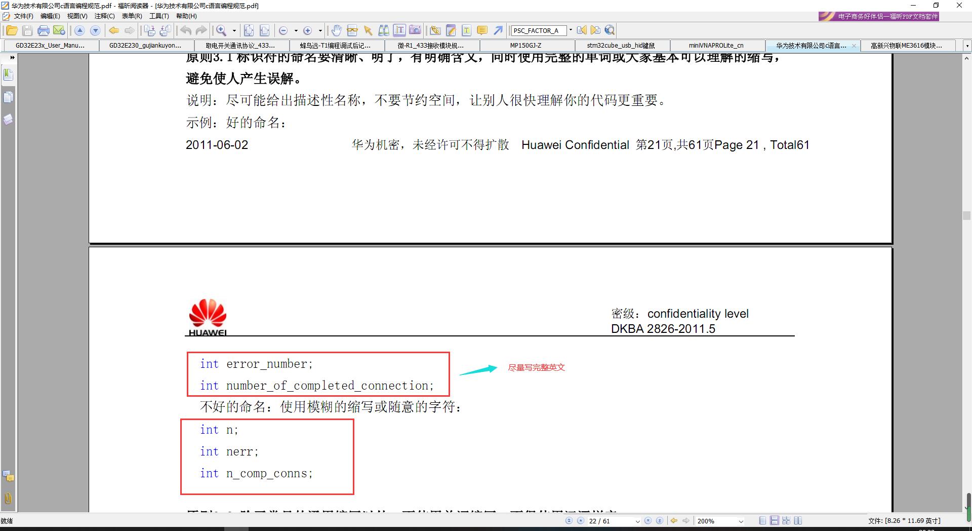972x531 pixels.
Task: Click the Print icon
Action: click(x=44, y=30)
